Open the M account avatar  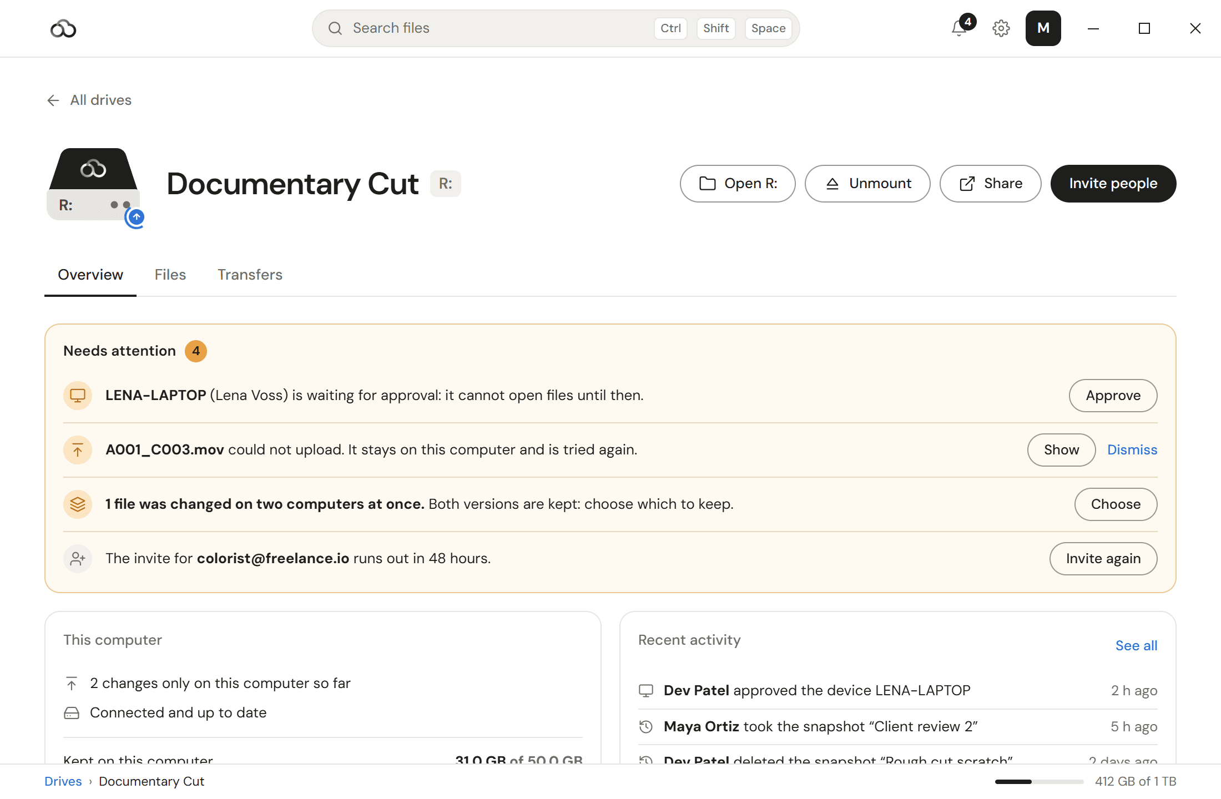[1043, 28]
